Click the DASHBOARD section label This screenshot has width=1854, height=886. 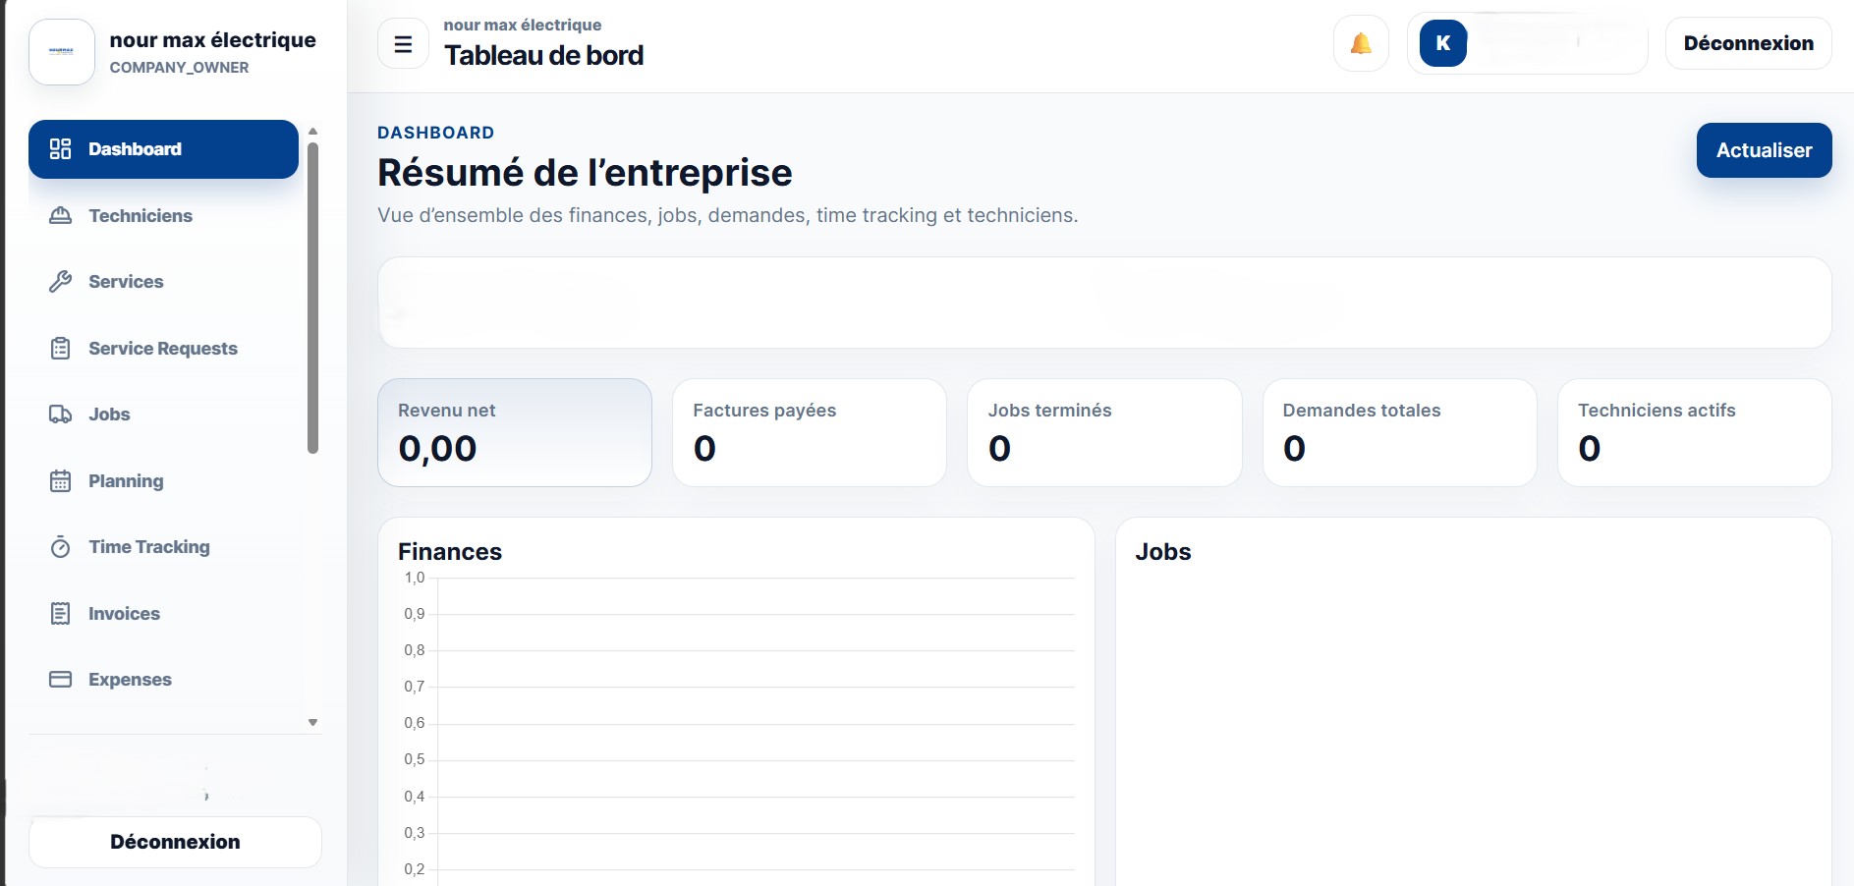[x=436, y=133]
